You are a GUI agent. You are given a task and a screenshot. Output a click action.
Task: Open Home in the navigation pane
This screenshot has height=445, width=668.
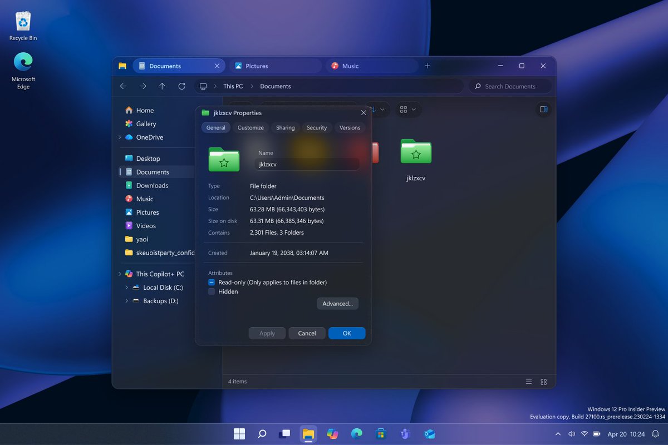(x=145, y=110)
